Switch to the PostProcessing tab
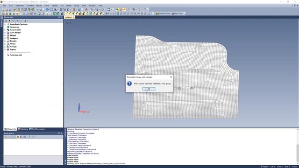The image size is (299, 168). 37,129
